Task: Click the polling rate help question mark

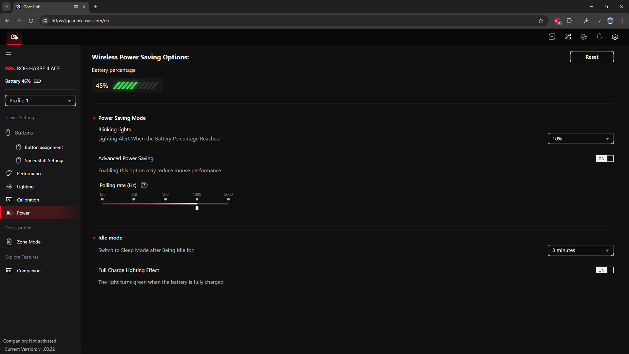Action: (x=144, y=185)
